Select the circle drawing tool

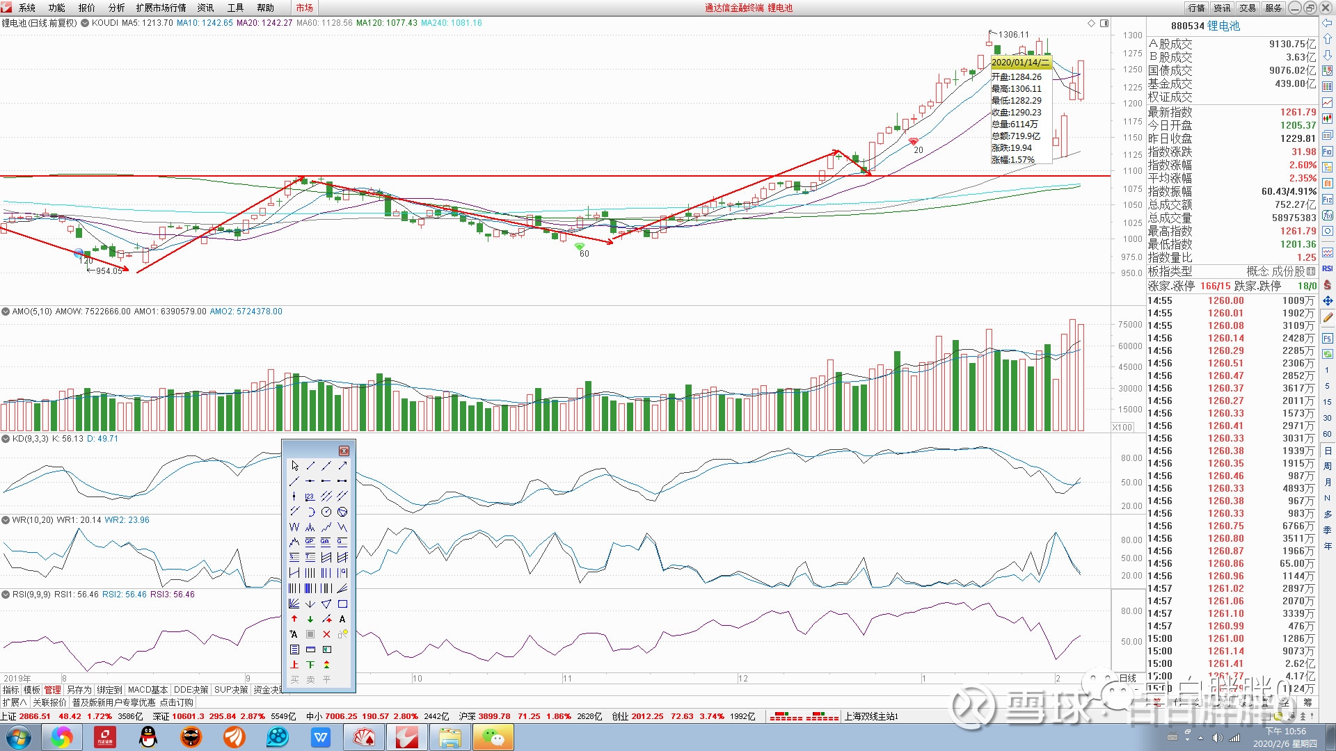click(326, 512)
